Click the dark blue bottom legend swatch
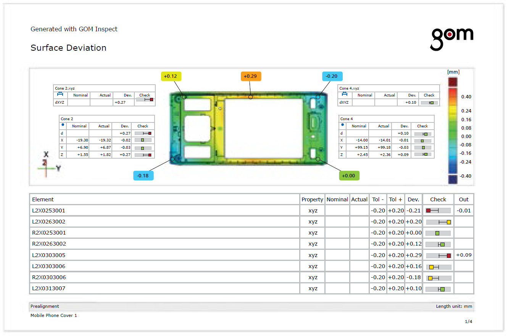Image resolution: width=511 pixels, height=336 pixels. pos(452,179)
